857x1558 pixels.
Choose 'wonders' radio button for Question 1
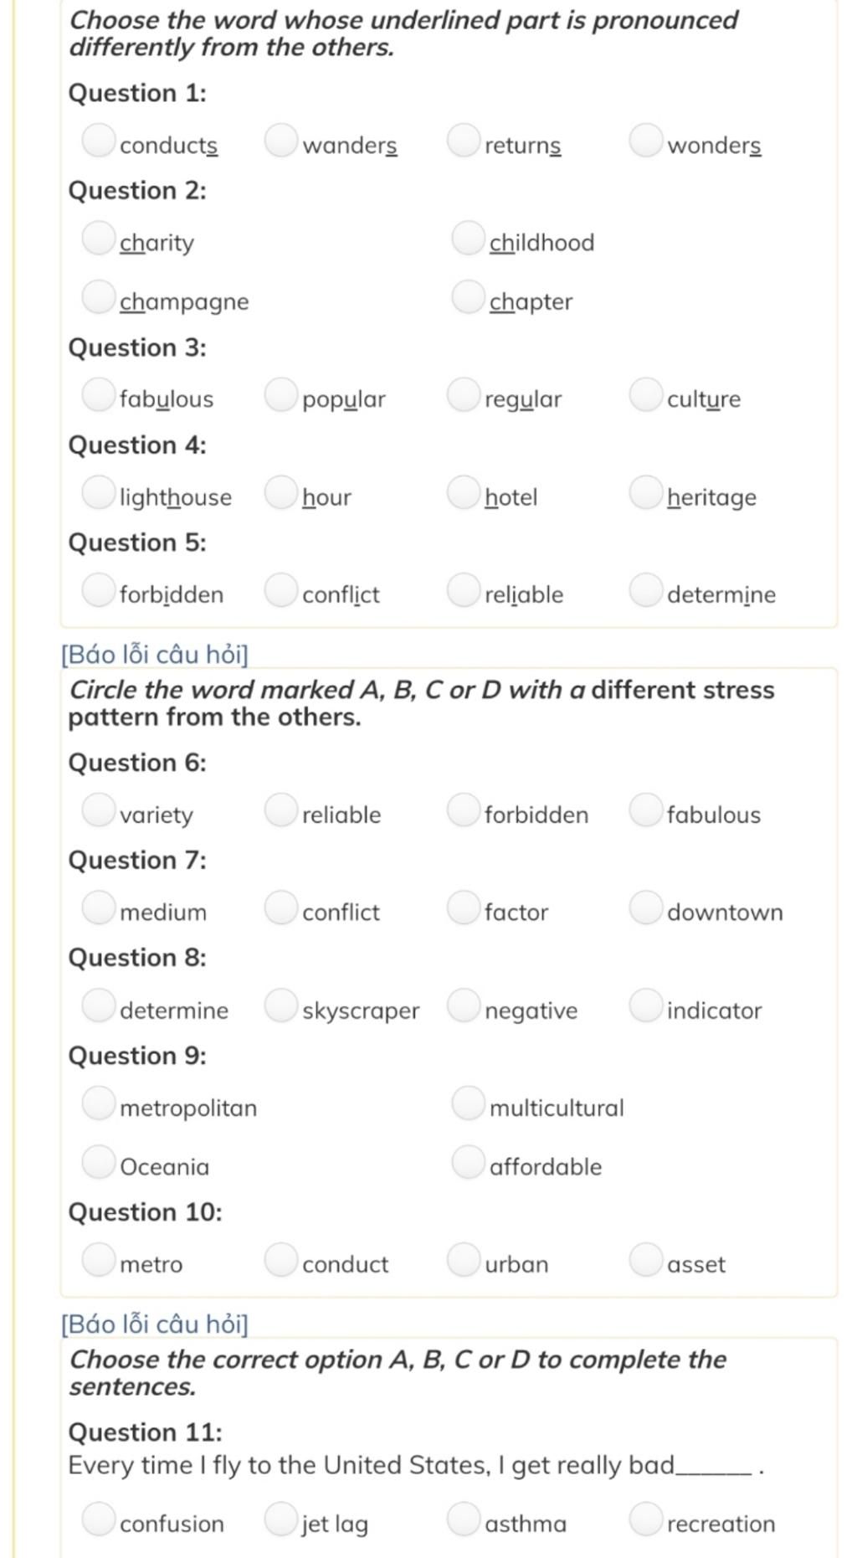pos(646,141)
